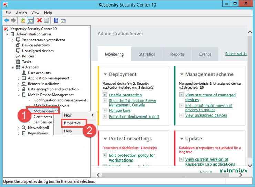Click the Show/Hide action pane icon
The height and width of the screenshot is (187, 255).
point(63,21)
